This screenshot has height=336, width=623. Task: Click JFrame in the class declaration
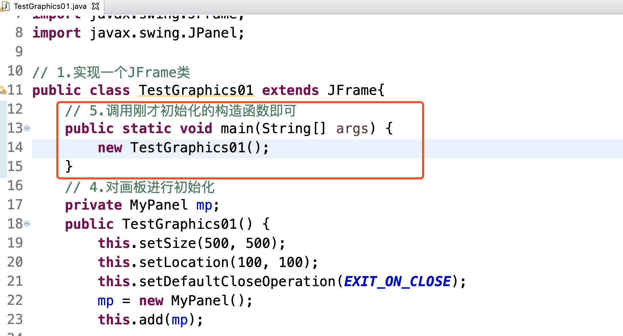pyautogui.click(x=352, y=90)
